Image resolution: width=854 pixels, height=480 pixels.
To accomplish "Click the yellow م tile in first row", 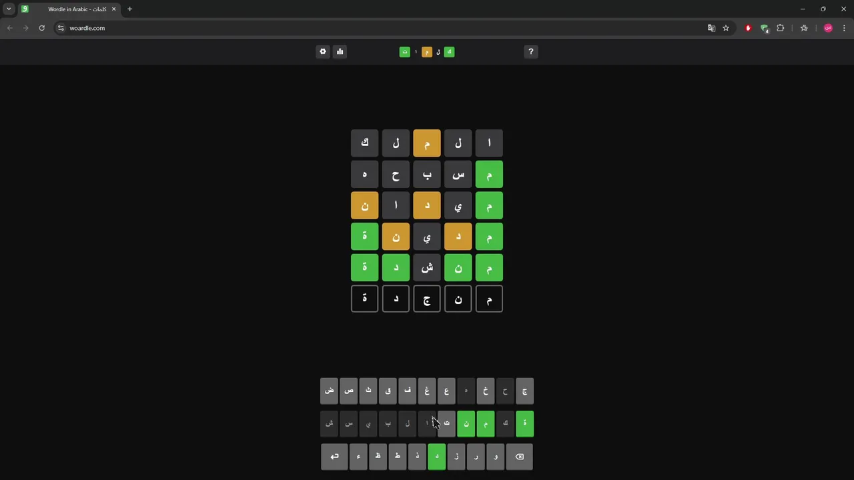I will click(427, 143).
